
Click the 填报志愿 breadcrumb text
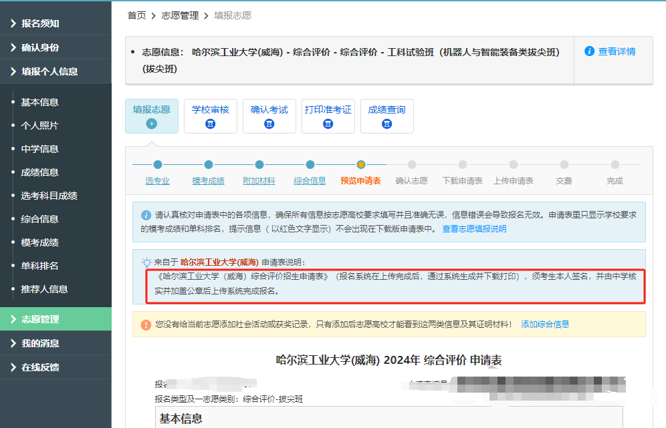click(x=233, y=16)
